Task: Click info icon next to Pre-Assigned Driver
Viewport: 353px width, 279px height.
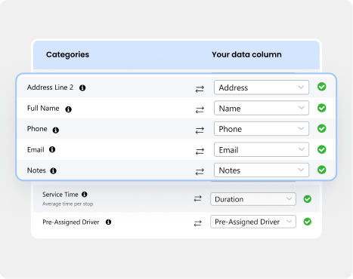Action: tap(108, 222)
